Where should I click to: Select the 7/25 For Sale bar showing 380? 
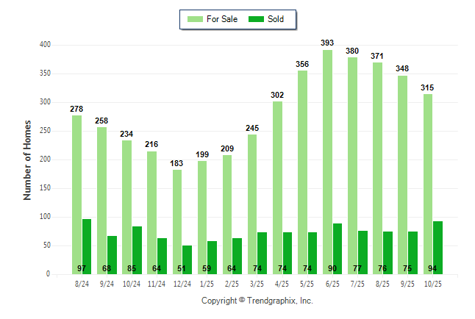tap(352, 165)
